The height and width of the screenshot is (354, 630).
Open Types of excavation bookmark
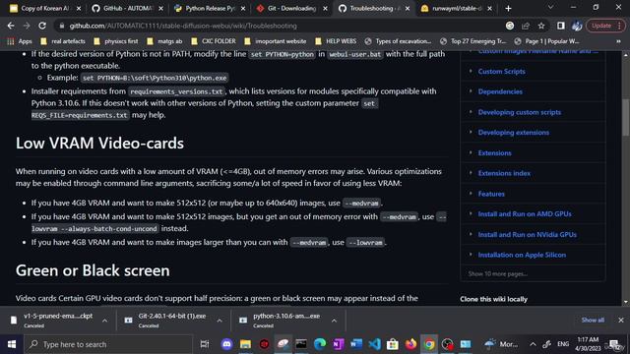pyautogui.click(x=398, y=41)
